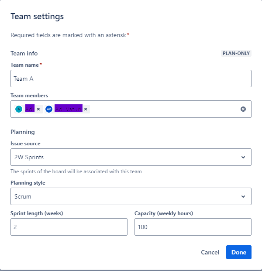Click the Done button

(x=239, y=252)
